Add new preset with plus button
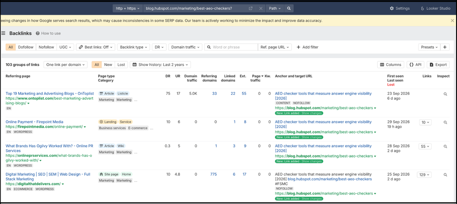 coord(445,47)
